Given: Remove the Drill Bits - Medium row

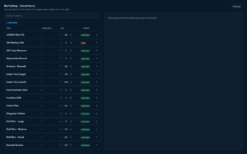Looking at the screenshot, I should coord(97,129).
